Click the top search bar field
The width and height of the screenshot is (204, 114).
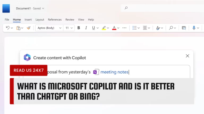coord(162,8)
